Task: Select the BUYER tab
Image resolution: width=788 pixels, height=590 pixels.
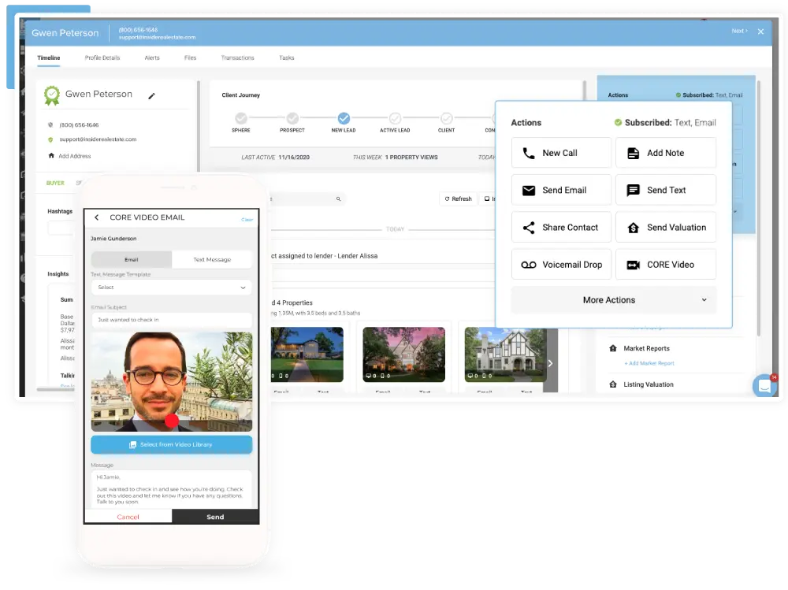Action: (x=55, y=183)
